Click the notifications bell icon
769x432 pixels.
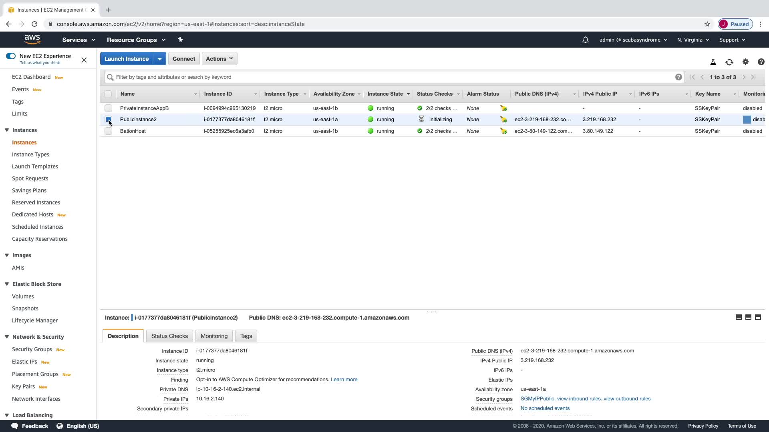(585, 40)
